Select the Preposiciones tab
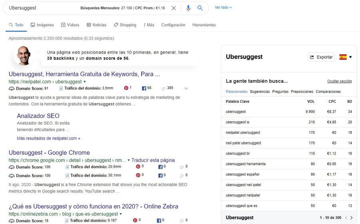This screenshot has height=224, width=360. pos(302,92)
